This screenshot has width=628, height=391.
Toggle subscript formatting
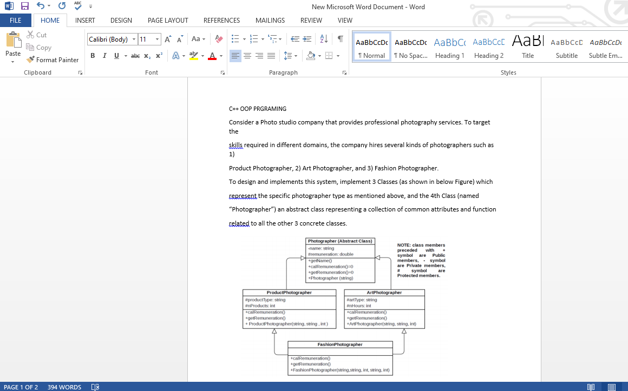[x=147, y=56]
